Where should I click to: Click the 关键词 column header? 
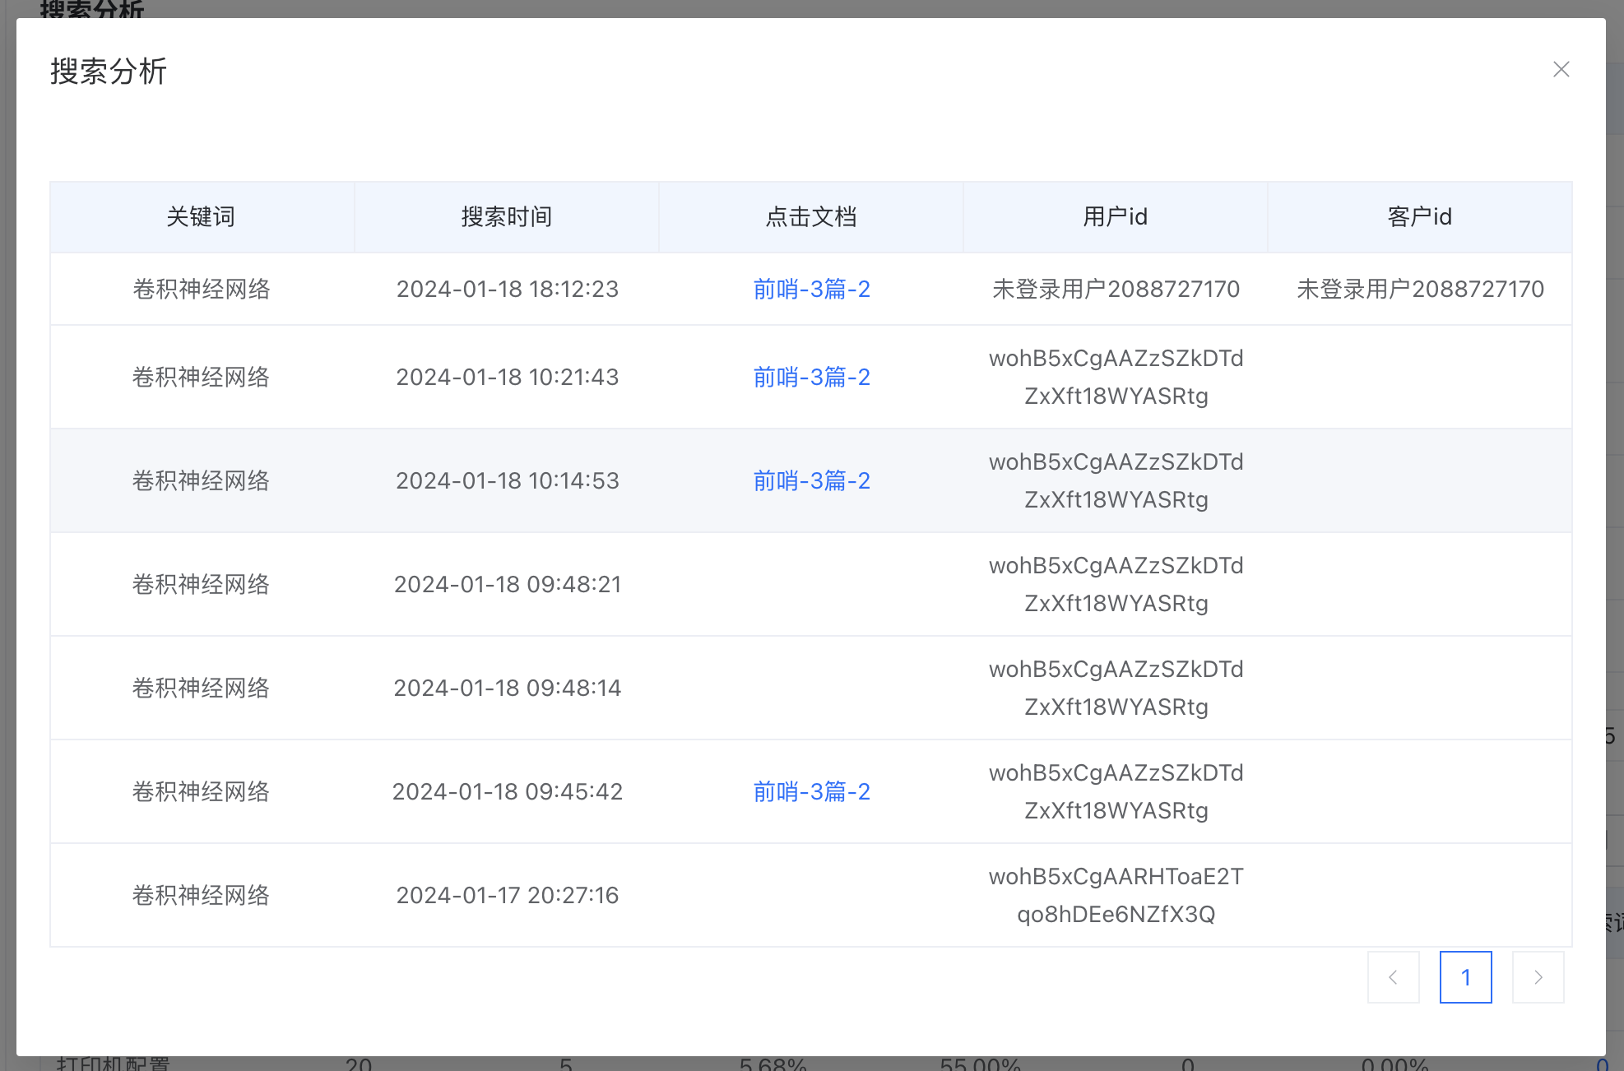[x=202, y=217]
